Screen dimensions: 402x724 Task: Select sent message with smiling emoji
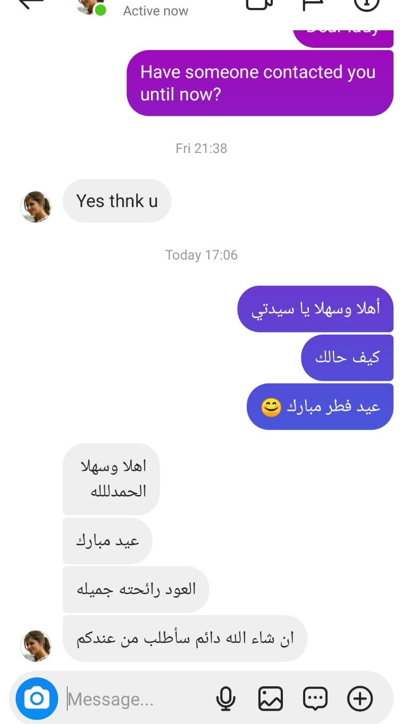point(320,407)
